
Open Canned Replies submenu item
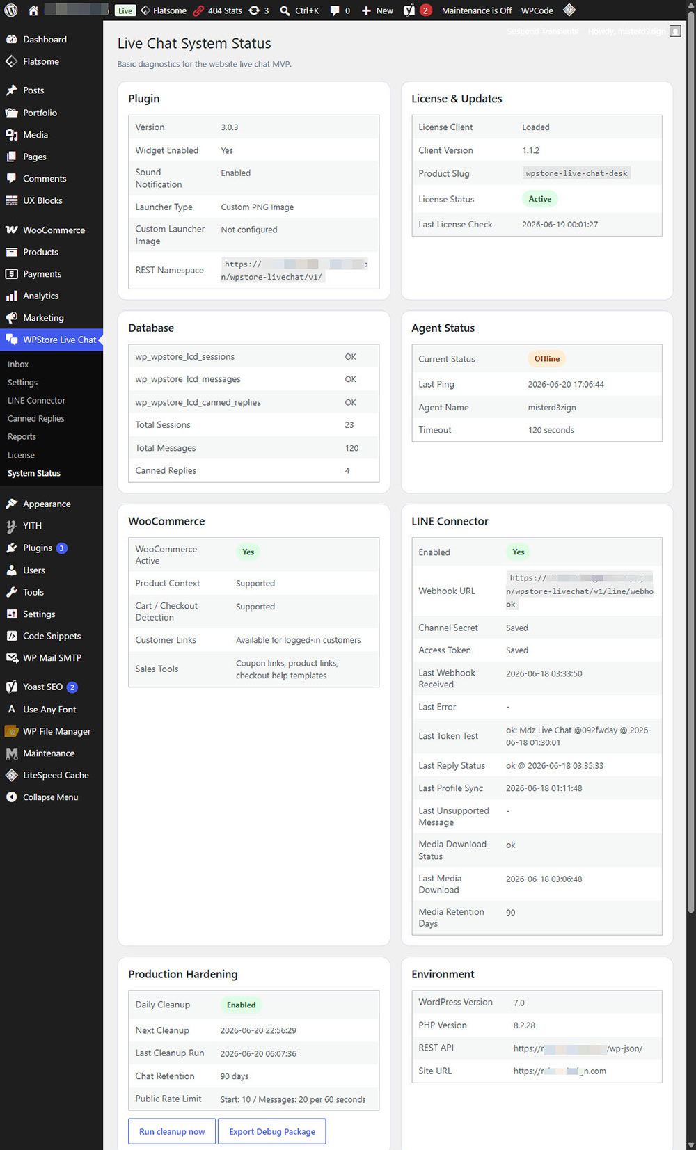35,419
